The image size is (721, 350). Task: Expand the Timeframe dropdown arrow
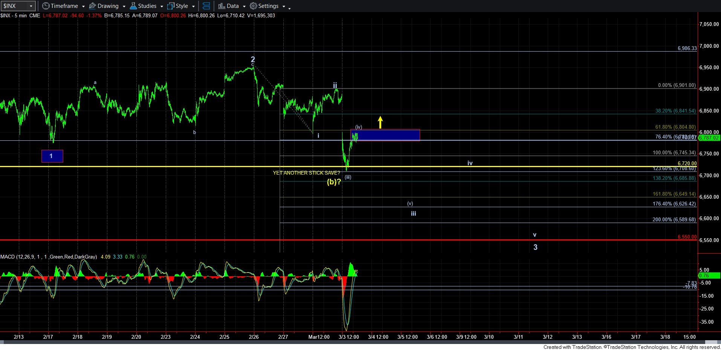pos(83,6)
